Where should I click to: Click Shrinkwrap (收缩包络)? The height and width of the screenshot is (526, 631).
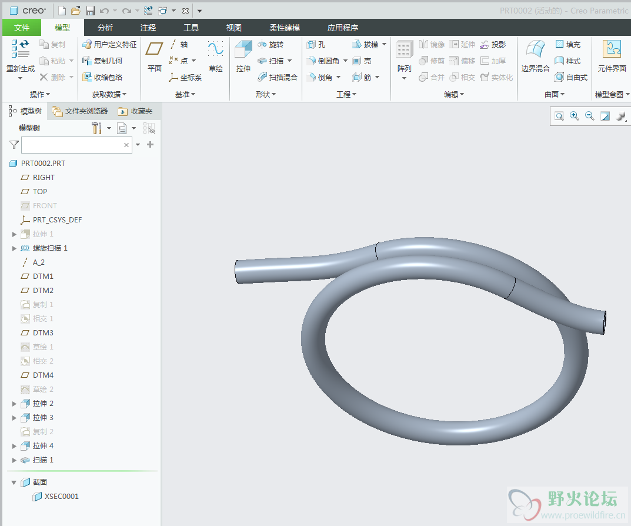click(x=102, y=77)
